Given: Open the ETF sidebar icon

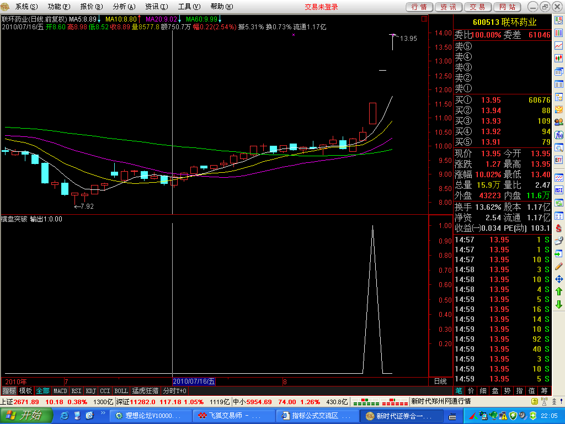Looking at the screenshot, I should pos(558,160).
